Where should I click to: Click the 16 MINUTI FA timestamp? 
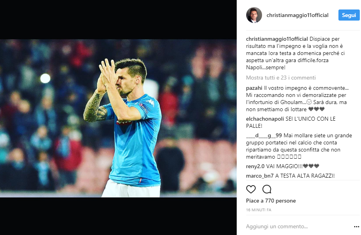(258, 210)
